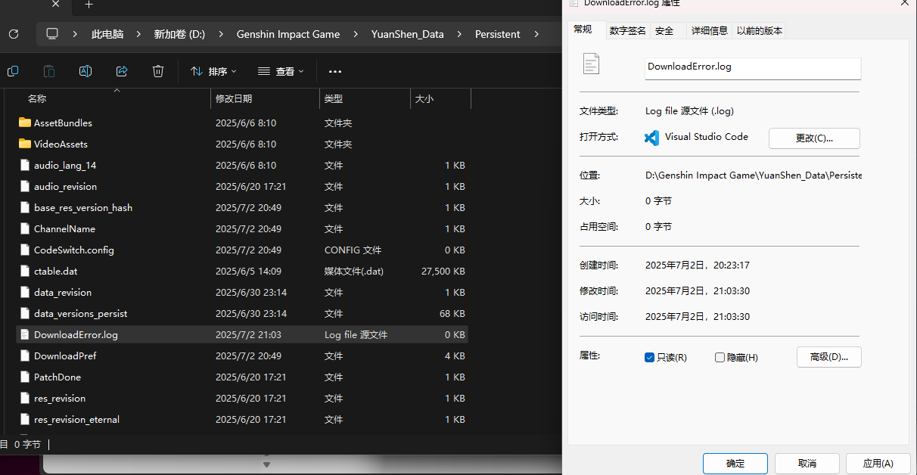Image resolution: width=917 pixels, height=475 pixels.
Task: Switch to the 以前的版本 tab
Action: [x=760, y=30]
